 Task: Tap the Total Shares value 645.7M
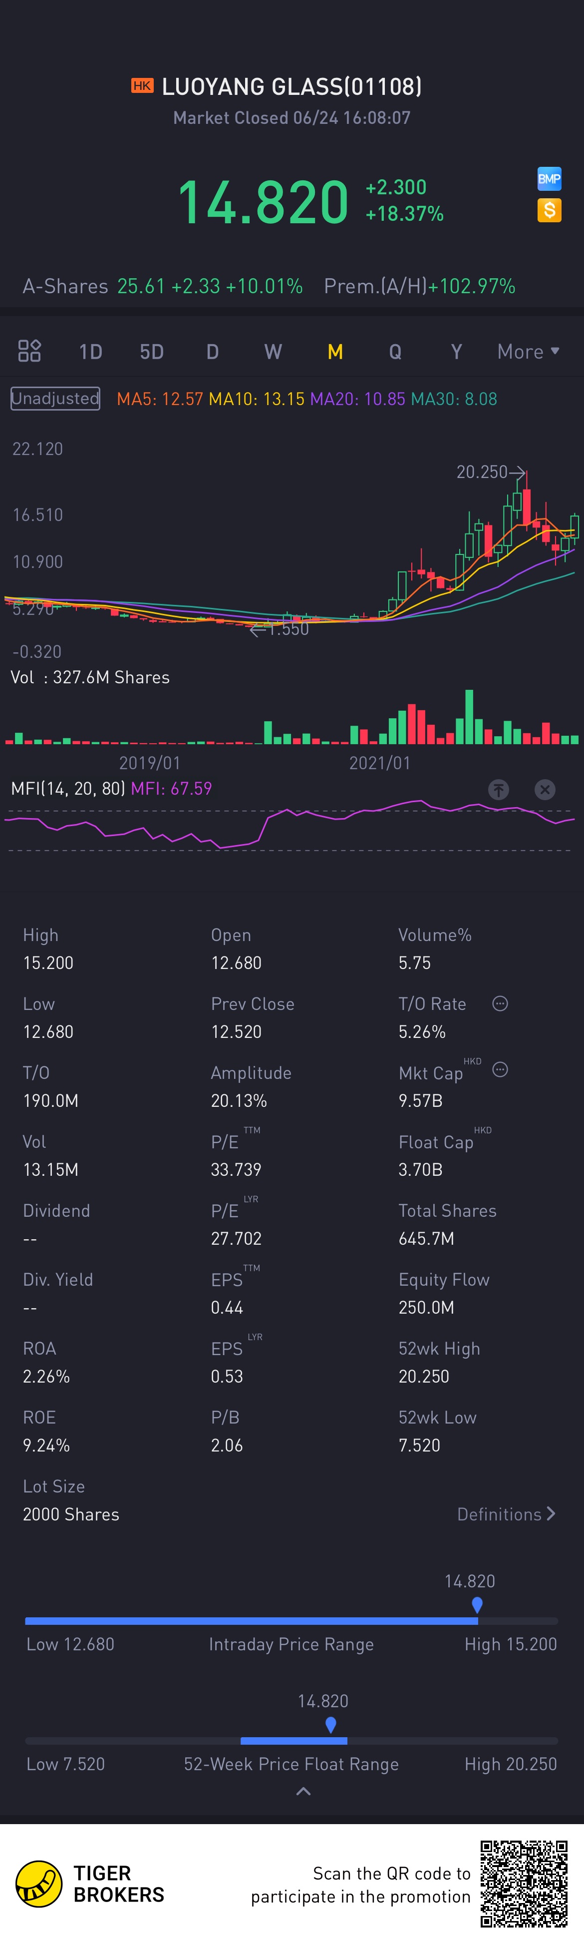pos(426,1238)
